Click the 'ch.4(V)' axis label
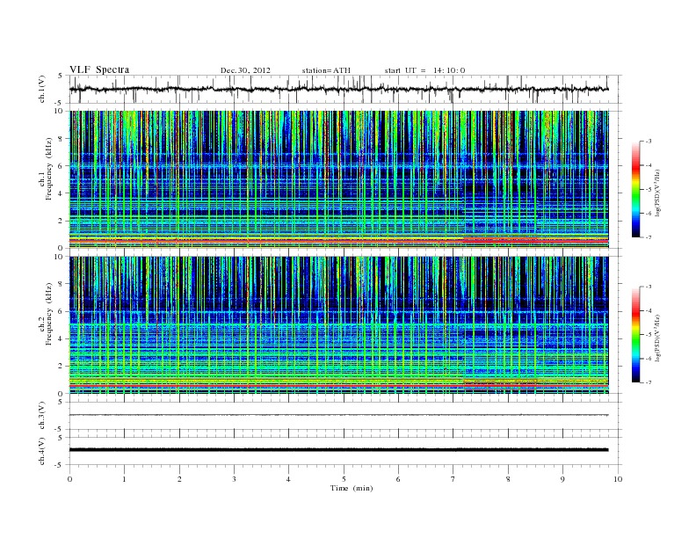 (42, 451)
